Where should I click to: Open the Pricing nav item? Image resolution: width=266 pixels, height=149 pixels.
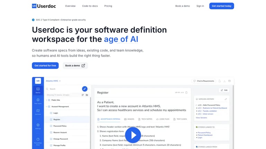coord(108,6)
